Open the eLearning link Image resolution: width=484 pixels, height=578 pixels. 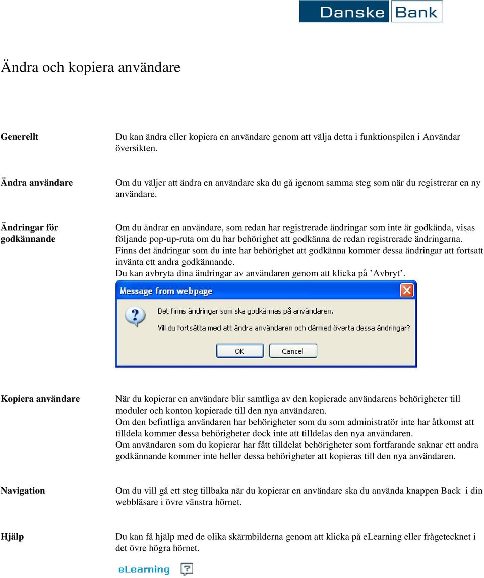click(144, 569)
